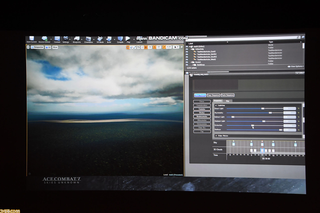This screenshot has width=320, height=213.
Task: Toggle scale snapping in the viewport toolbar
Action: pos(164,47)
